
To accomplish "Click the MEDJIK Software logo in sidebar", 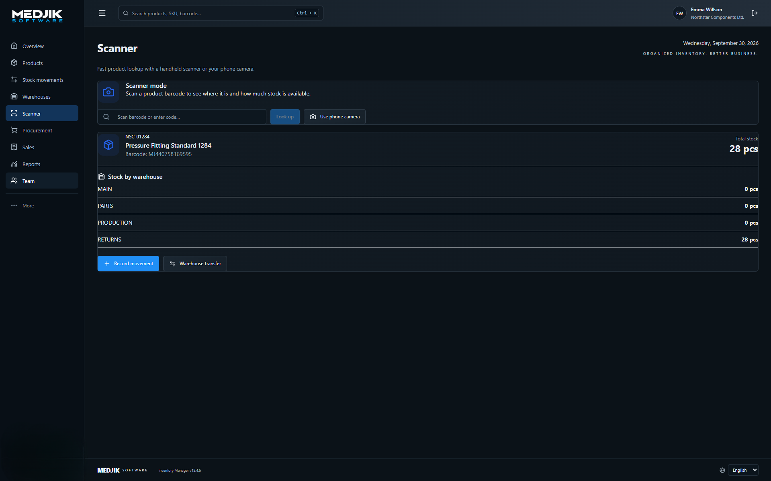I will point(37,16).
